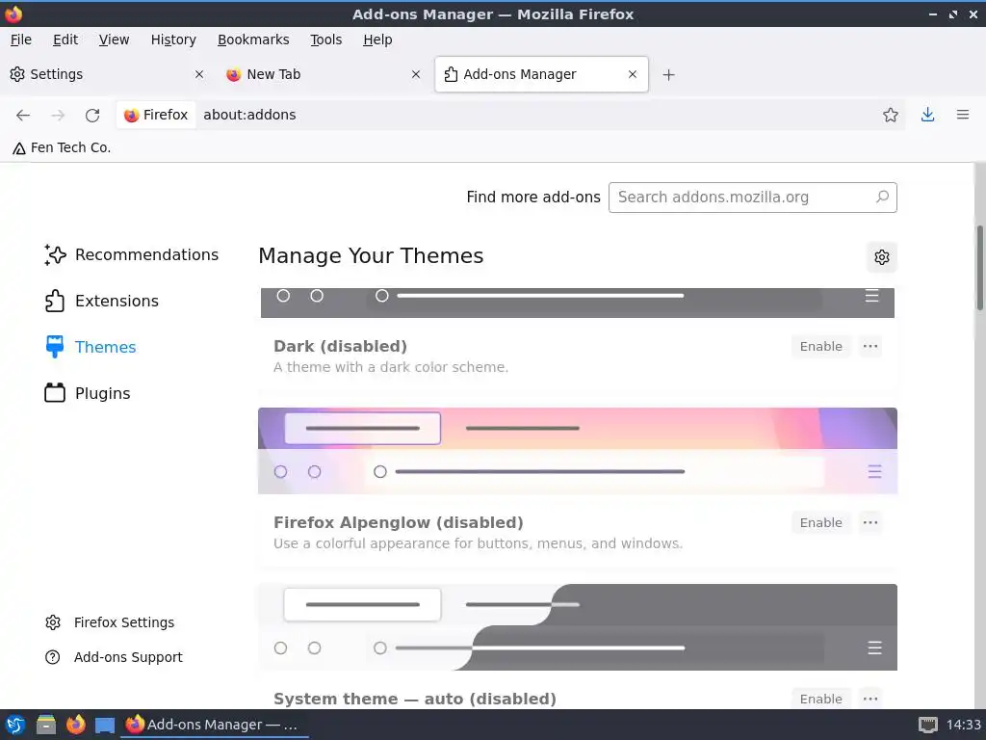Click the network tray icon
Screen dimensions: 986x740
pyautogui.click(x=927, y=725)
